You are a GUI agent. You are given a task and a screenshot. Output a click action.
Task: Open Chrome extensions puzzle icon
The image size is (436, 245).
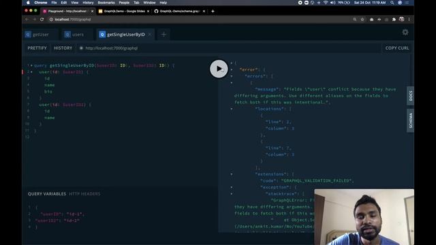pyautogui.click(x=394, y=20)
